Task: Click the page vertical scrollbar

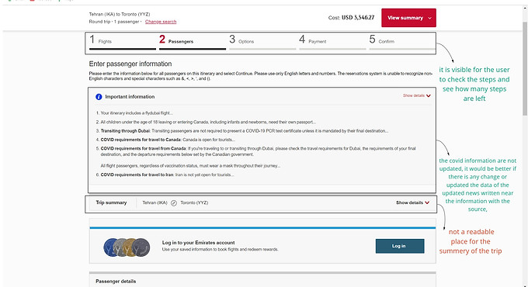Action: (x=525, y=67)
